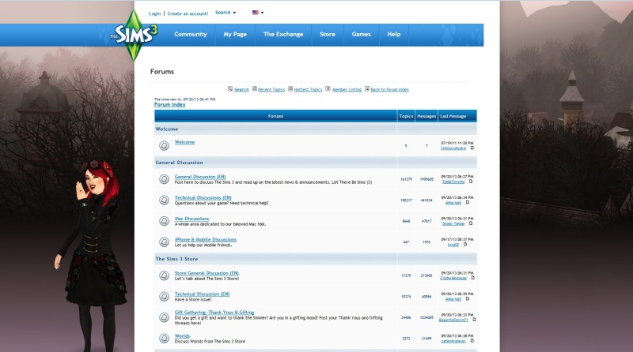Open latest post icon next to StellaToronto
The image size is (633, 352).
pos(471,182)
